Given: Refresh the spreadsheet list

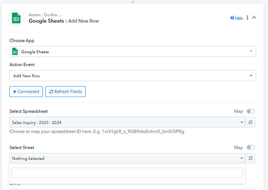Looking at the screenshot, I should [x=250, y=122].
